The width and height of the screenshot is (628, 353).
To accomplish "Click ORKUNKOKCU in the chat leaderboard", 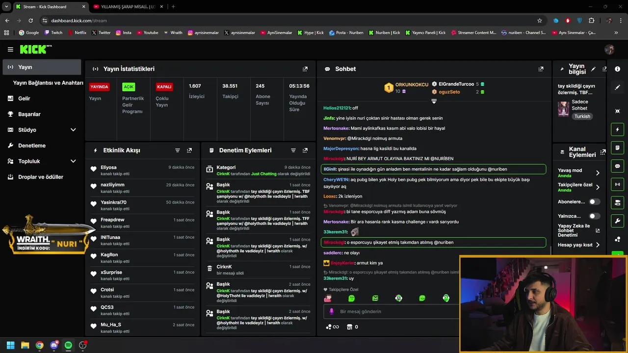I will (412, 85).
